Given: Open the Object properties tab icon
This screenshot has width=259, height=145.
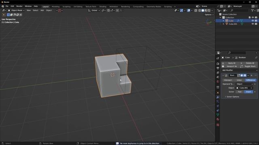Looking at the screenshot, I should pyautogui.click(x=218, y=93).
